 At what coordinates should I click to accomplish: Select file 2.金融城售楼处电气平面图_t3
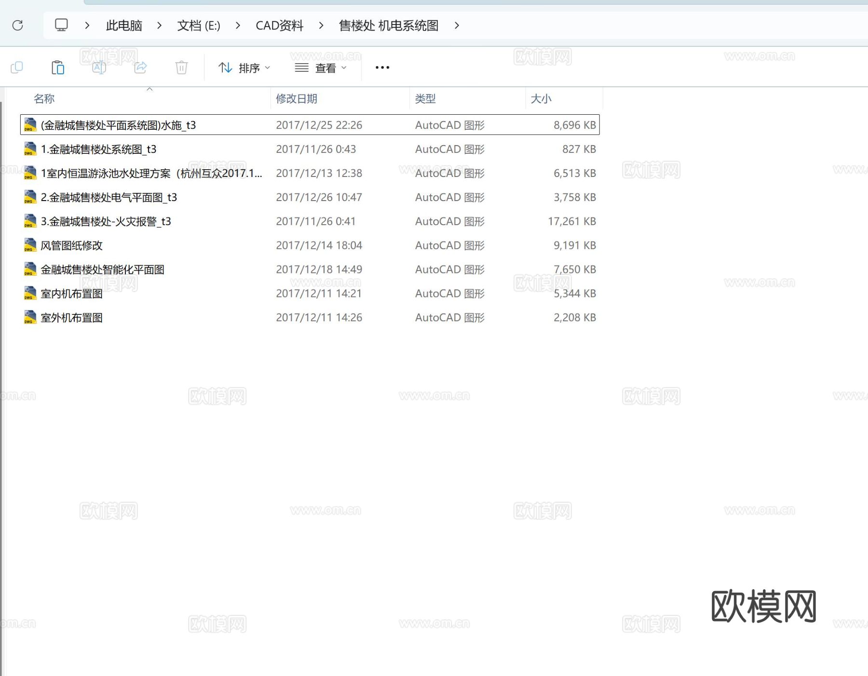[x=109, y=198]
